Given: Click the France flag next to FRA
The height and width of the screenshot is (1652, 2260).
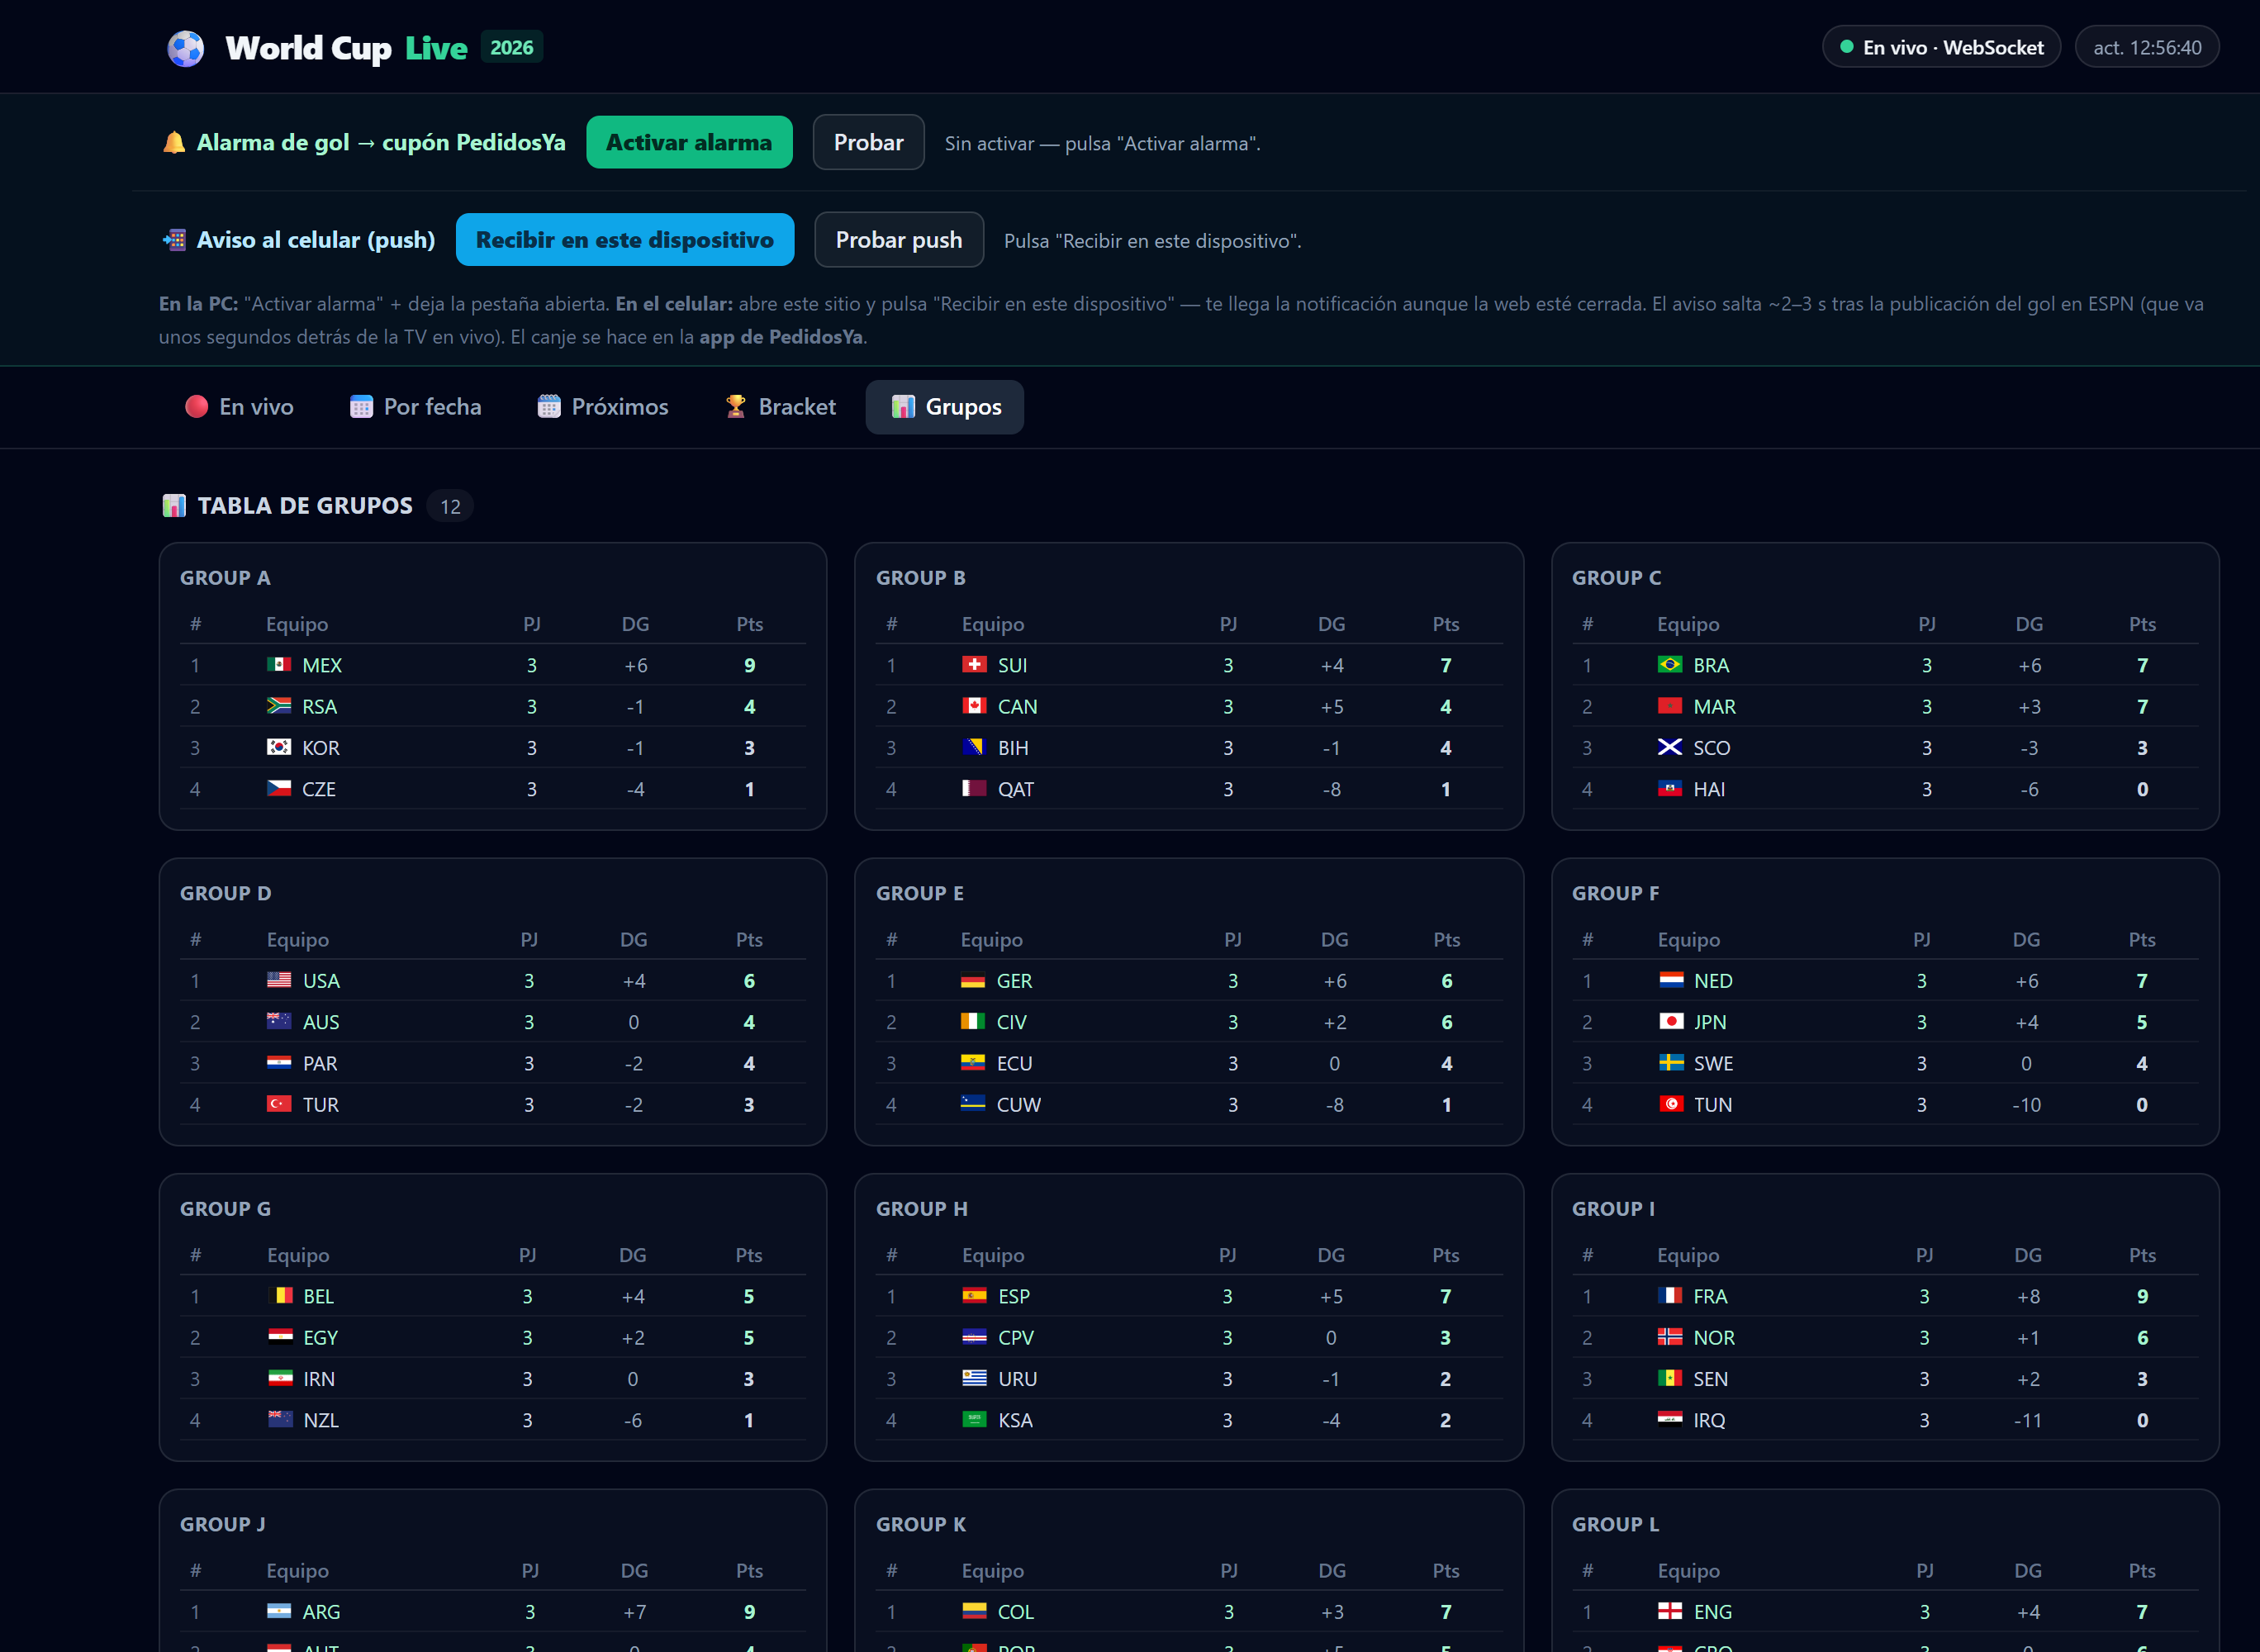Looking at the screenshot, I should tap(1670, 1296).
